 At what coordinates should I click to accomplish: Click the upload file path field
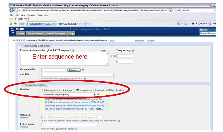54,70
